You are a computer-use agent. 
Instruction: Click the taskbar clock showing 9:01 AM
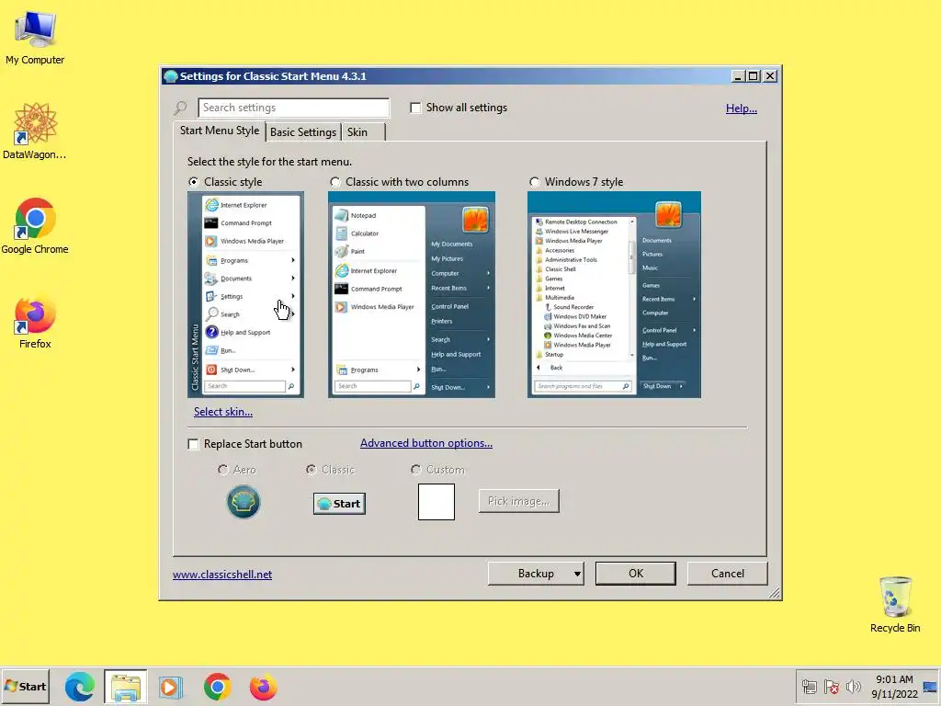[894, 679]
